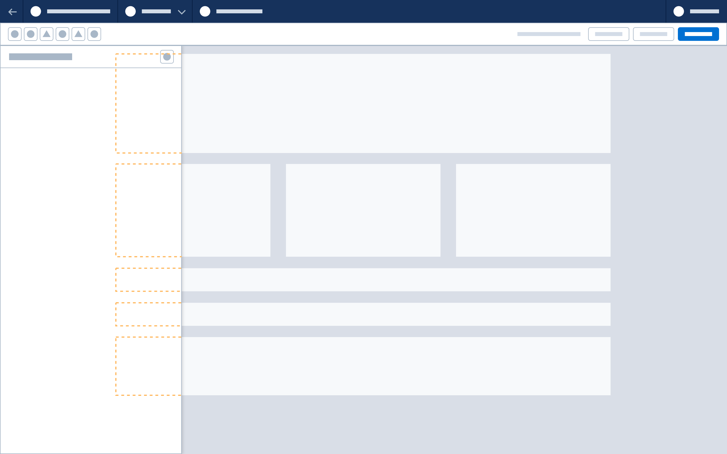Click the back arrow in the header
727x454 pixels.
pos(12,11)
